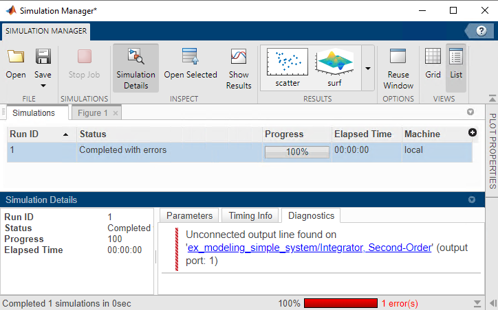Image resolution: width=498 pixels, height=310 pixels.
Task: Select the scatter plot thumbnail
Action: click(x=288, y=67)
